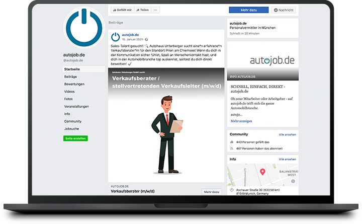Expand text with Mehr anzeigen link

tap(241, 121)
